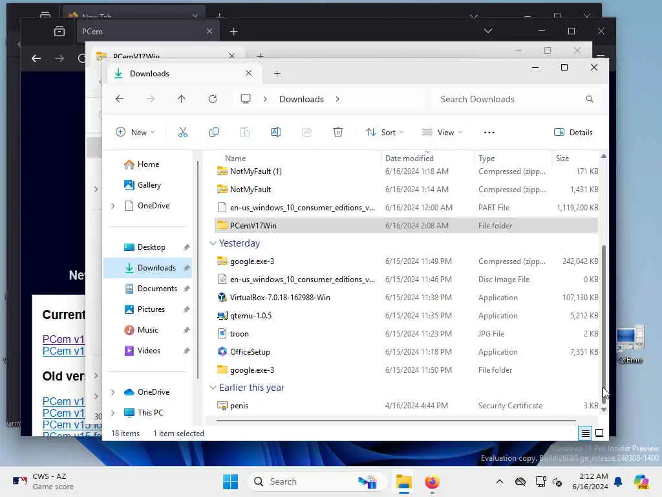Open Music in the navigation pane
This screenshot has width=662, height=497.
(141, 330)
